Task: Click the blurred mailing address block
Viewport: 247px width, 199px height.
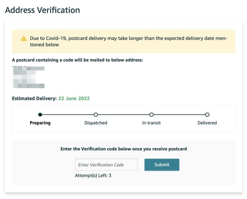Action: (x=28, y=77)
